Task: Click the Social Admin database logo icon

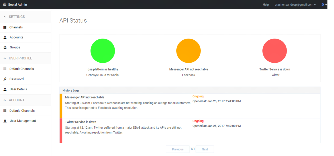Action: coord(5,5)
